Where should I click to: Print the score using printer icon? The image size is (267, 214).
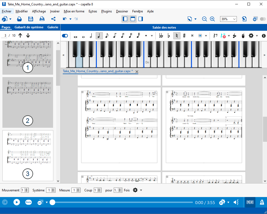pos(42,19)
